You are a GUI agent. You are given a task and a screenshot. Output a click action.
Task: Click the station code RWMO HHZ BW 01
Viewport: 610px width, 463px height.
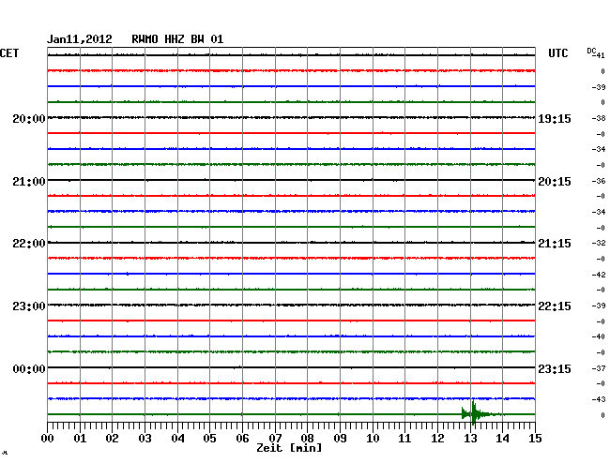[x=177, y=39]
